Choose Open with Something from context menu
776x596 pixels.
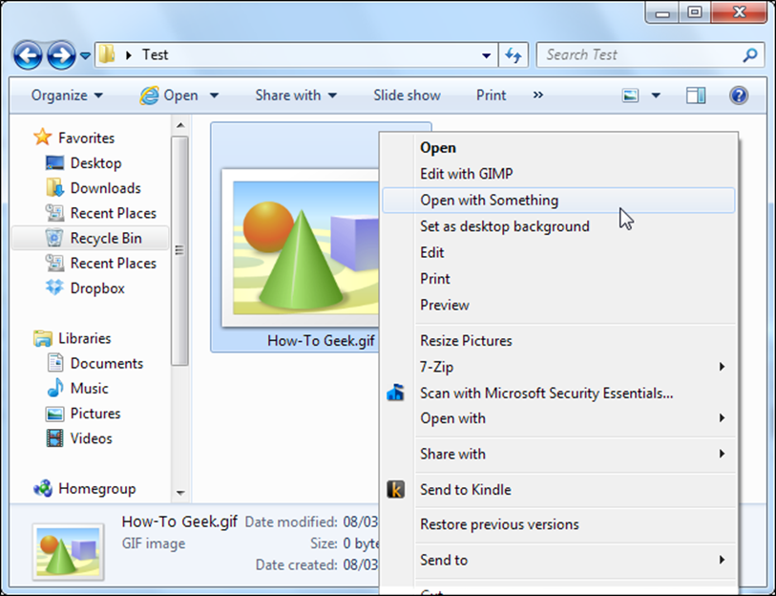[491, 200]
